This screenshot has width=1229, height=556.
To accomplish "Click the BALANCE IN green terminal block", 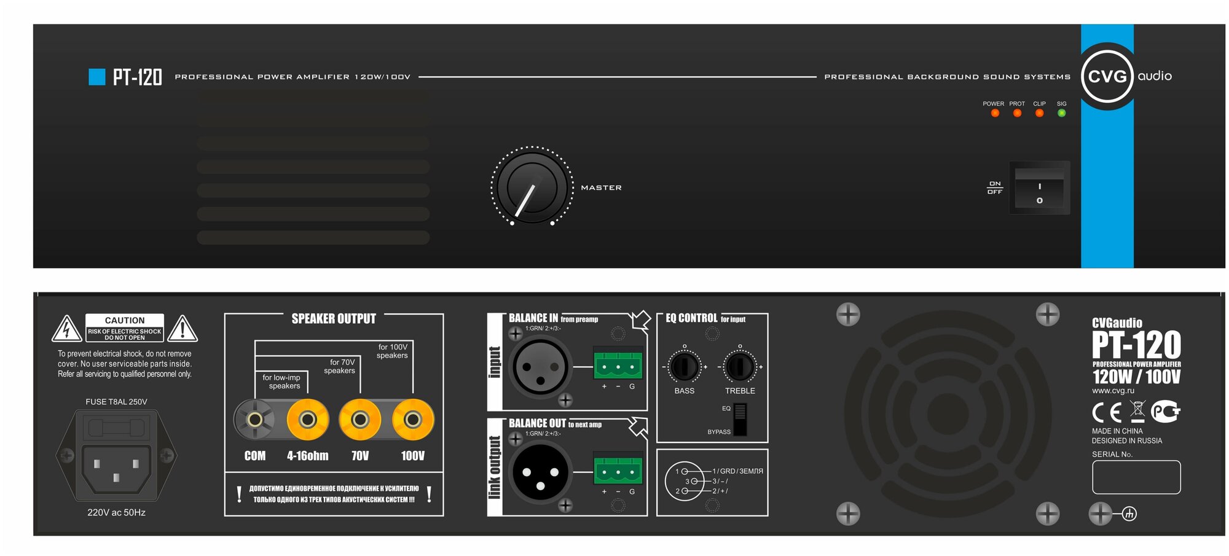I will [618, 365].
